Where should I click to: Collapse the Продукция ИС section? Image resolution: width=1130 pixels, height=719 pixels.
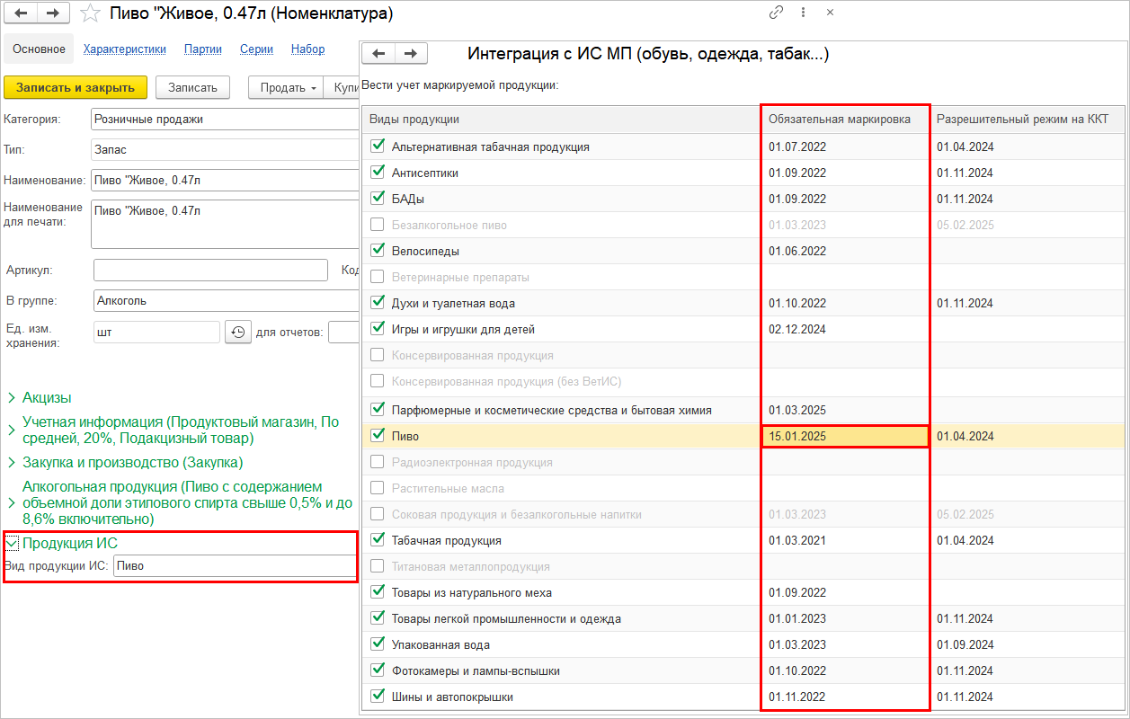coord(12,544)
